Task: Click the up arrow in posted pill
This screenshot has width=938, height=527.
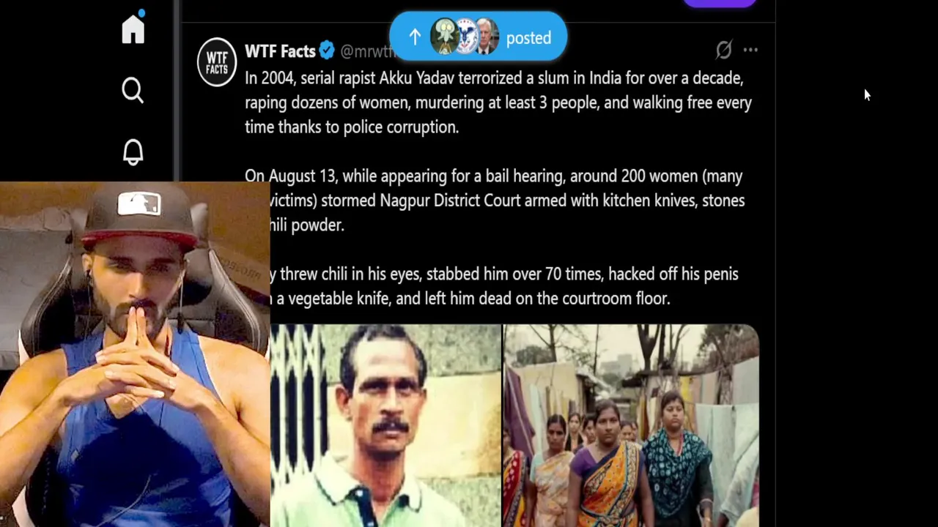Action: [x=415, y=37]
